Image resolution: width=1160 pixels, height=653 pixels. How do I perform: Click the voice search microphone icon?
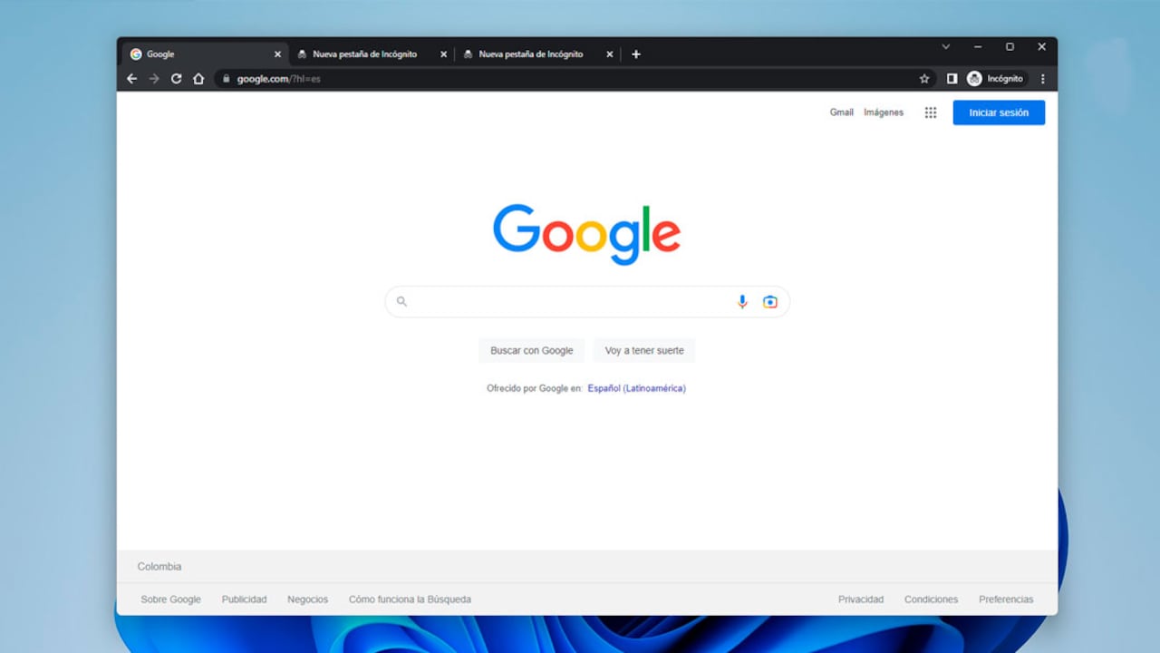click(x=742, y=301)
